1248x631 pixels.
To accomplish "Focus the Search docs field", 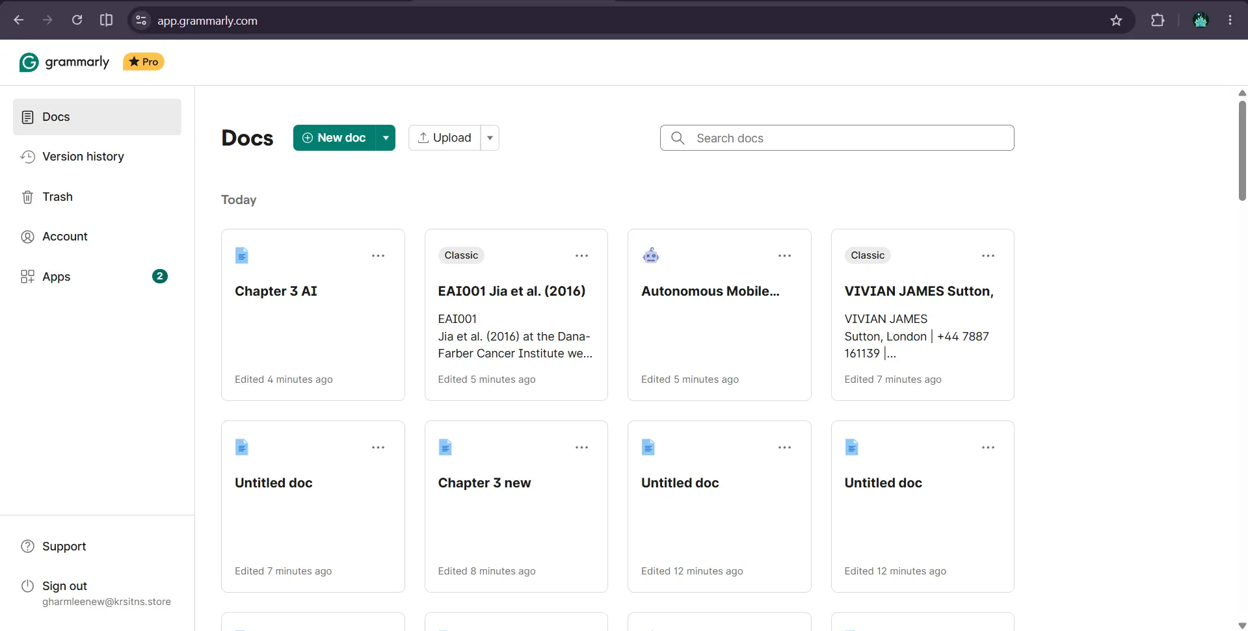I will 837,138.
